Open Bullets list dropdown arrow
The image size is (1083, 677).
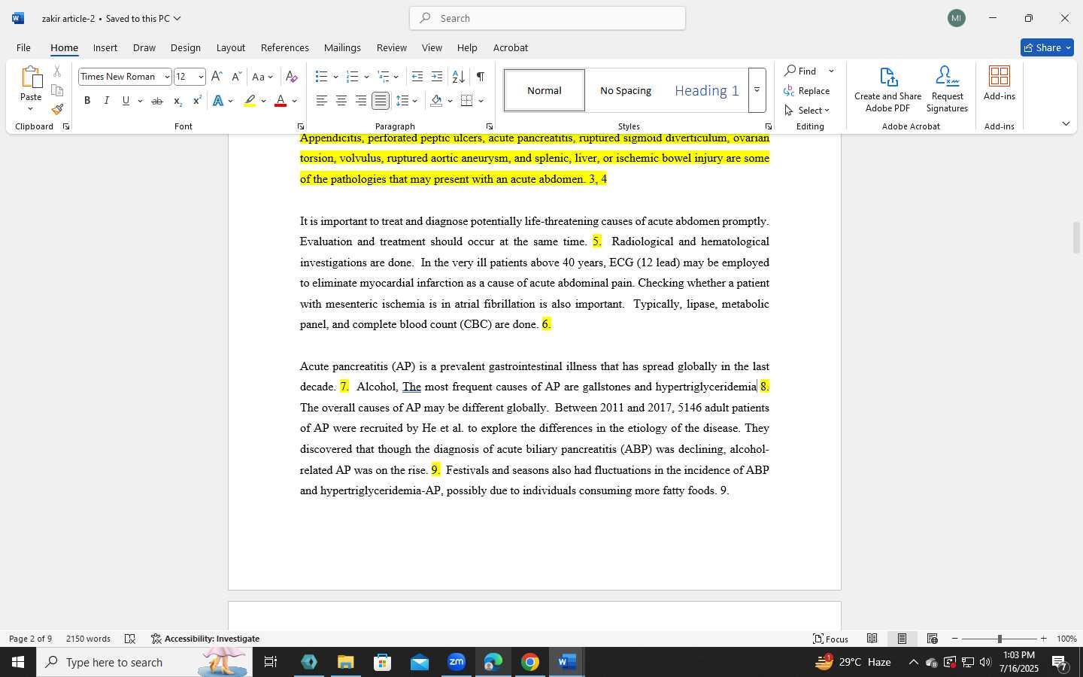pos(335,77)
